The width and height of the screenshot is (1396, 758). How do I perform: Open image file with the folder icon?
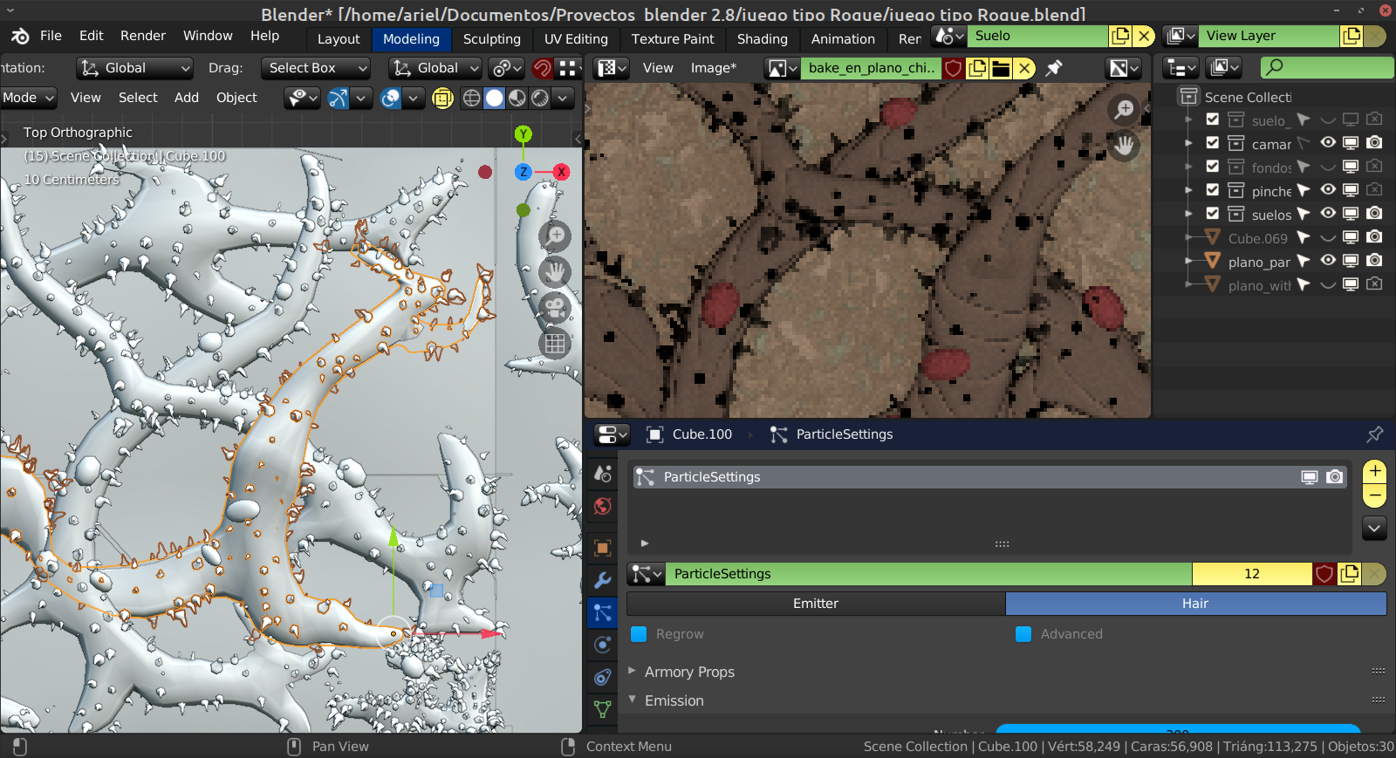[1001, 68]
